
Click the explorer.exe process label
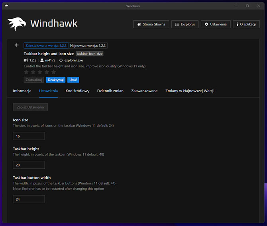coord(74,60)
